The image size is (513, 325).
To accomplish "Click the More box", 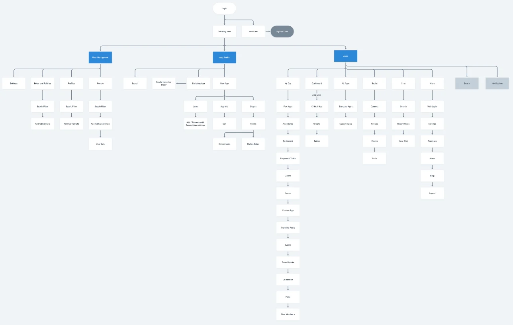I will 432,83.
